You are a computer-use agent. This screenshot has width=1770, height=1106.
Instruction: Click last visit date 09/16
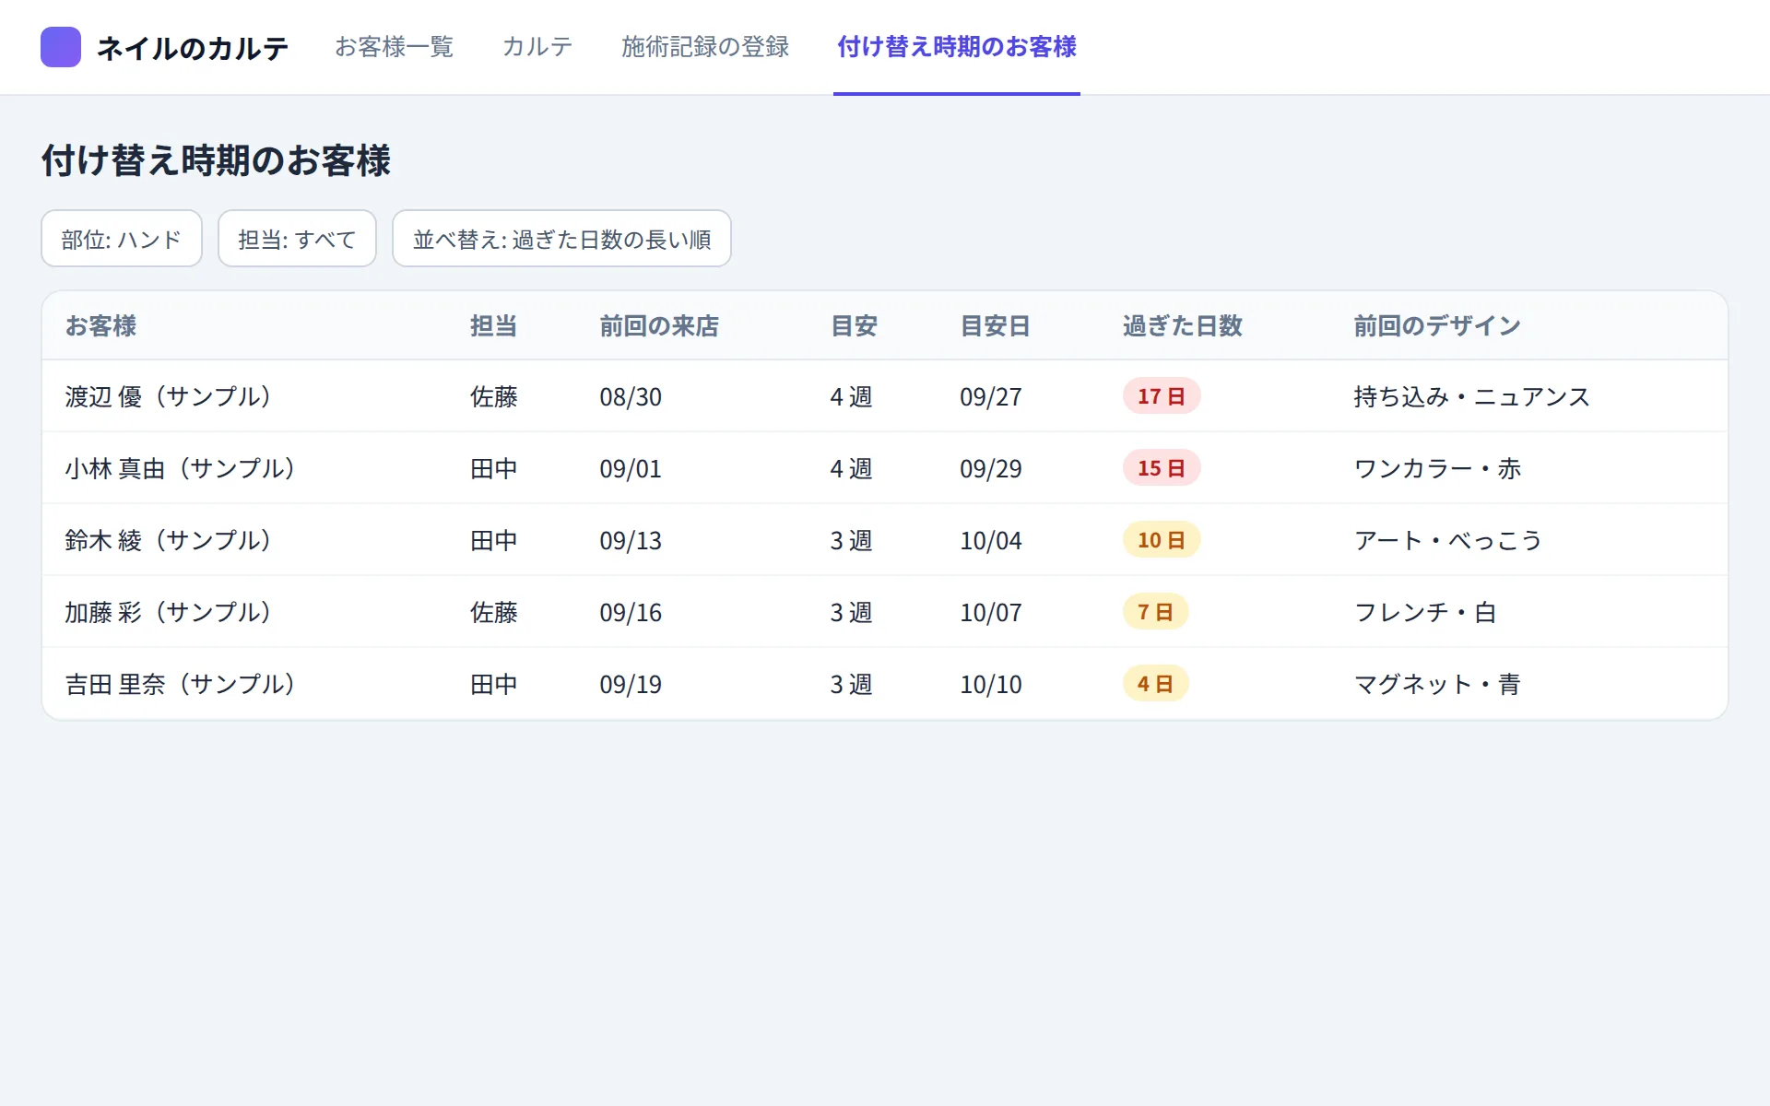631,613
